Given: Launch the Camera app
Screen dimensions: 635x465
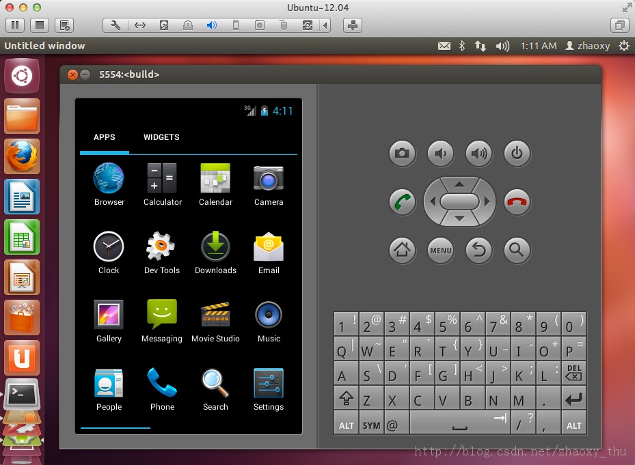Looking at the screenshot, I should pyautogui.click(x=269, y=184).
